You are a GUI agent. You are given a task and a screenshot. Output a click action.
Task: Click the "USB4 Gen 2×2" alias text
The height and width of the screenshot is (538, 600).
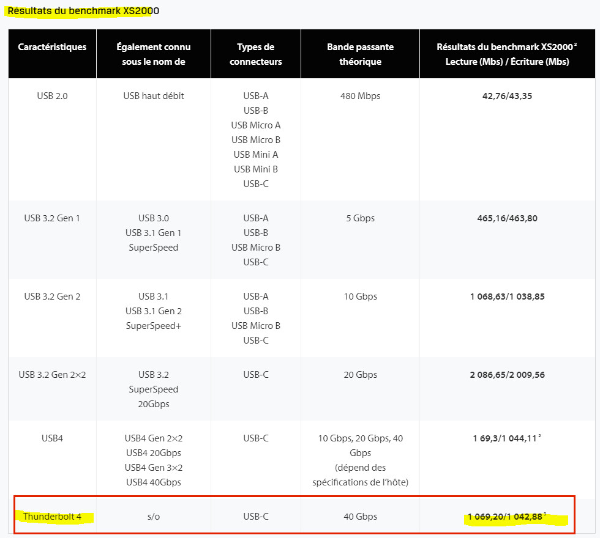click(154, 438)
